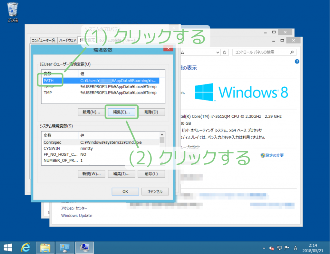Image resolution: width=330 pixels, height=254 pixels.
Task: Click the 削除(D) button for user variables
Action: coord(151,112)
